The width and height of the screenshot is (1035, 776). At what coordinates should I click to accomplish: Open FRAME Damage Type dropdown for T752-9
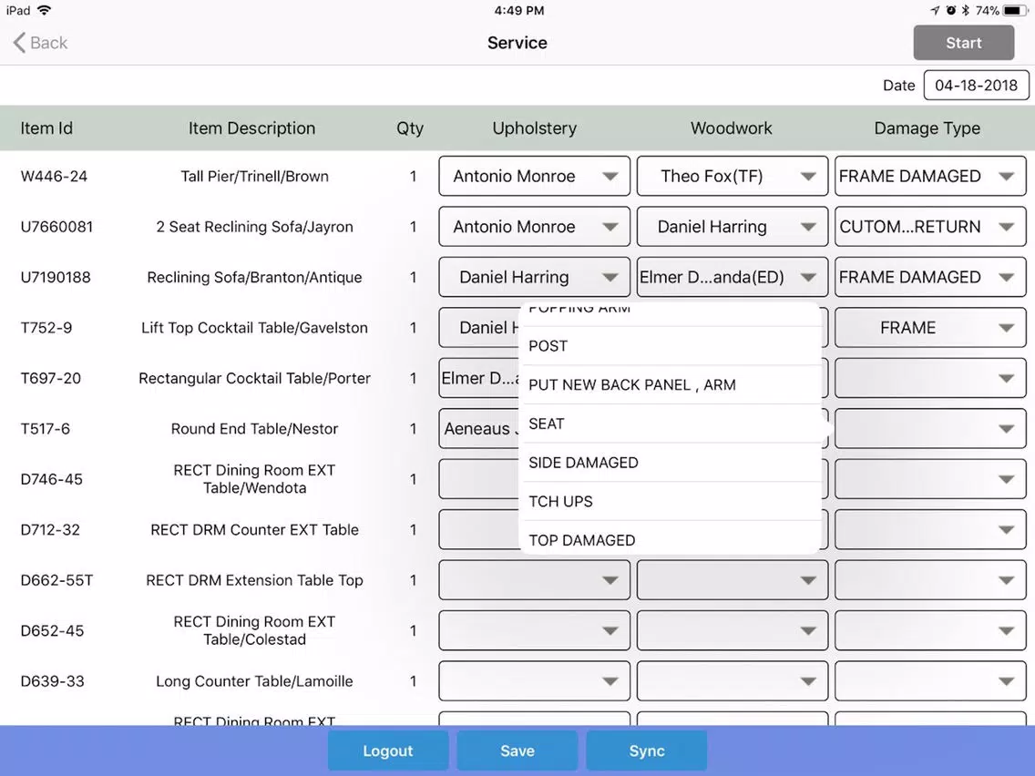[x=930, y=327]
